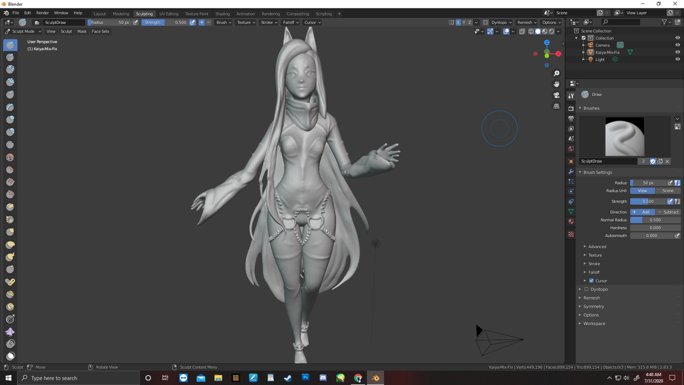Toggle Z axis symmetry in header
The image size is (684, 385).
pos(470,22)
